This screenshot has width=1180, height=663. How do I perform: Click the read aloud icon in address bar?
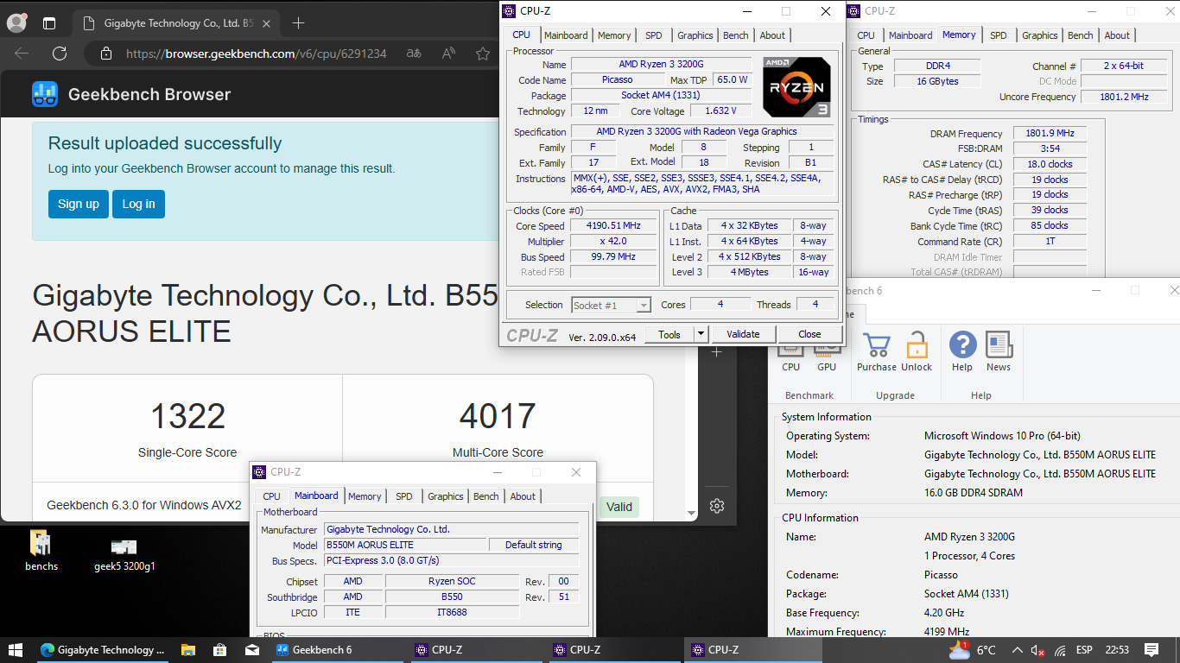[449, 54]
